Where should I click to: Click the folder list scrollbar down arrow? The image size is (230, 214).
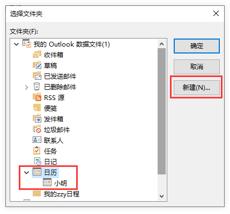click(x=162, y=196)
